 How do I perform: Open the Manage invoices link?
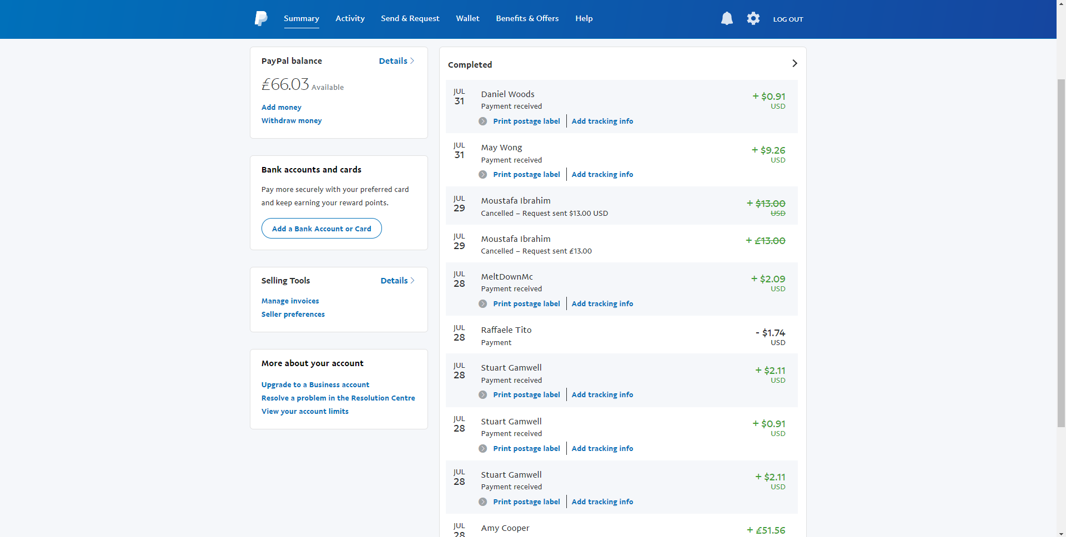tap(290, 301)
